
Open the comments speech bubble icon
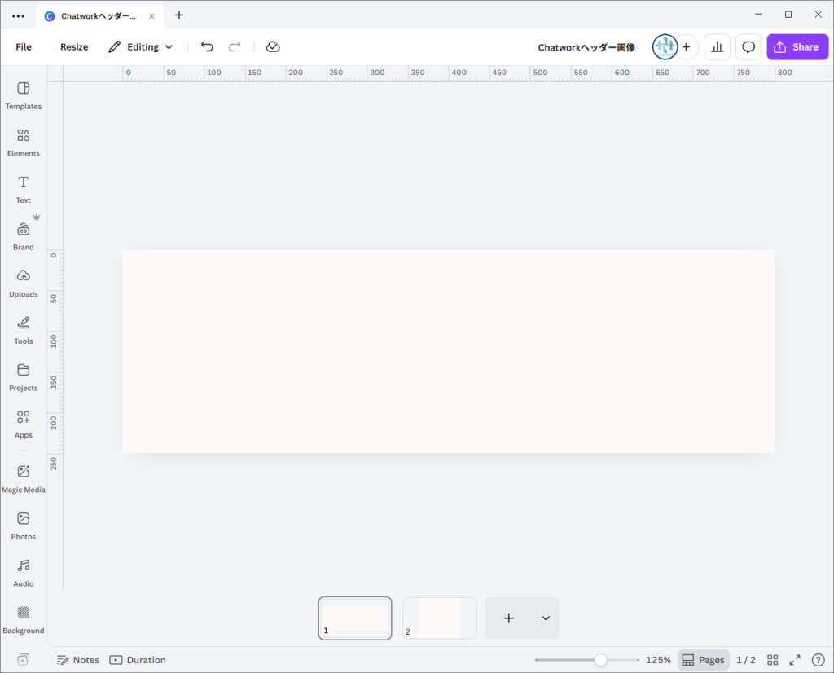coord(748,47)
